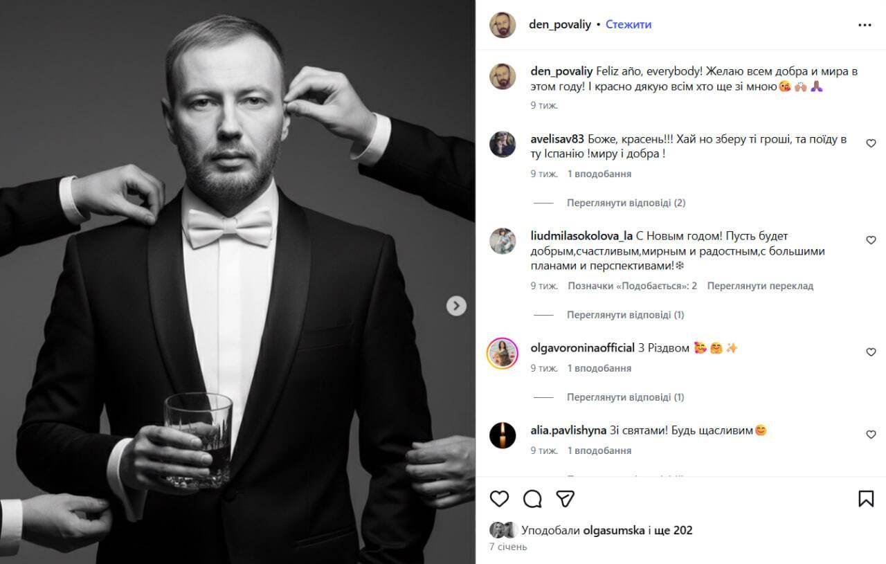
Task: Click den_povaliy header profile avatar
Action: point(503,25)
